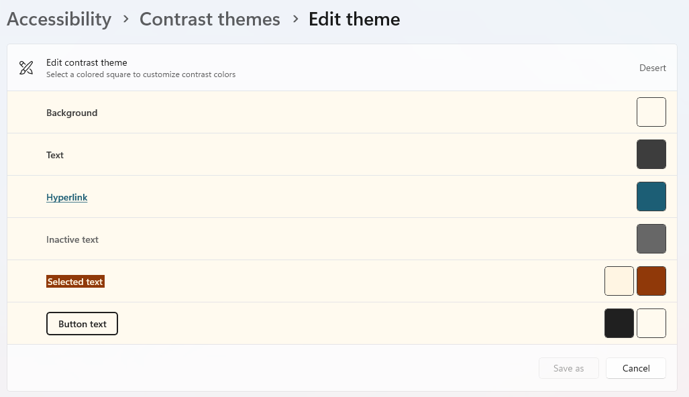The height and width of the screenshot is (397, 689).
Task: Click the Desert theme name label
Action: pyautogui.click(x=652, y=68)
